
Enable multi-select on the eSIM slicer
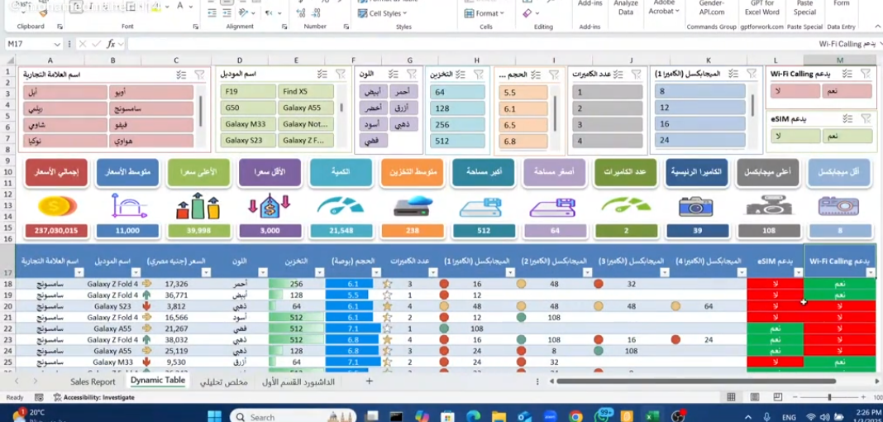pos(847,119)
